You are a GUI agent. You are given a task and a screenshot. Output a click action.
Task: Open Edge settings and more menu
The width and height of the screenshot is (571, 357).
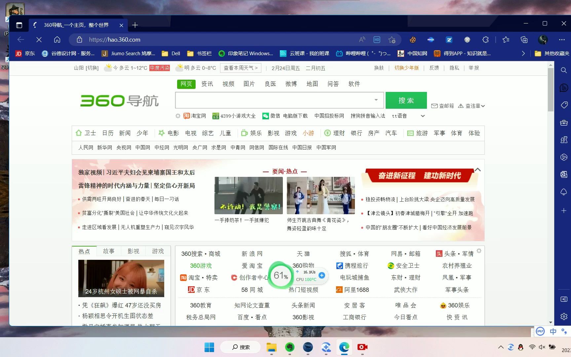point(562,40)
